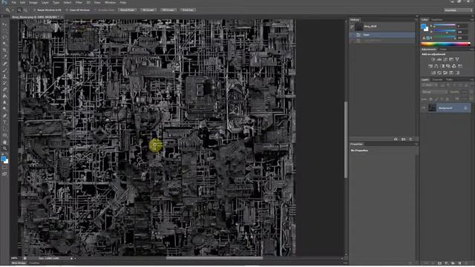Select the Pen tool
Image resolution: width=475 pixels, height=267 pixels.
(x=4, y=116)
